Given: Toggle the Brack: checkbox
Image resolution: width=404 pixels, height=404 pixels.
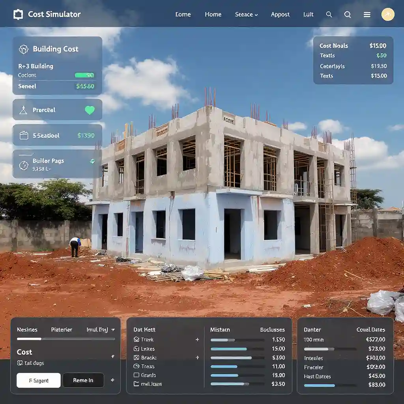Looking at the screenshot, I should pos(137,357).
